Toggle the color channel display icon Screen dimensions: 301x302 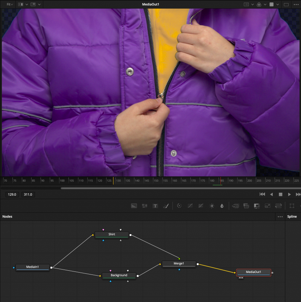[259, 5]
